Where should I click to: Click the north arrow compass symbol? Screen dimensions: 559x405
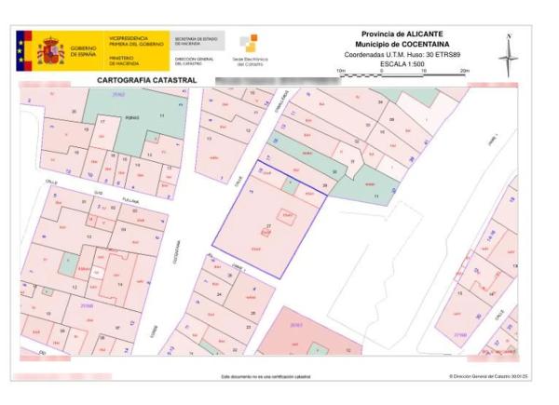(508, 56)
